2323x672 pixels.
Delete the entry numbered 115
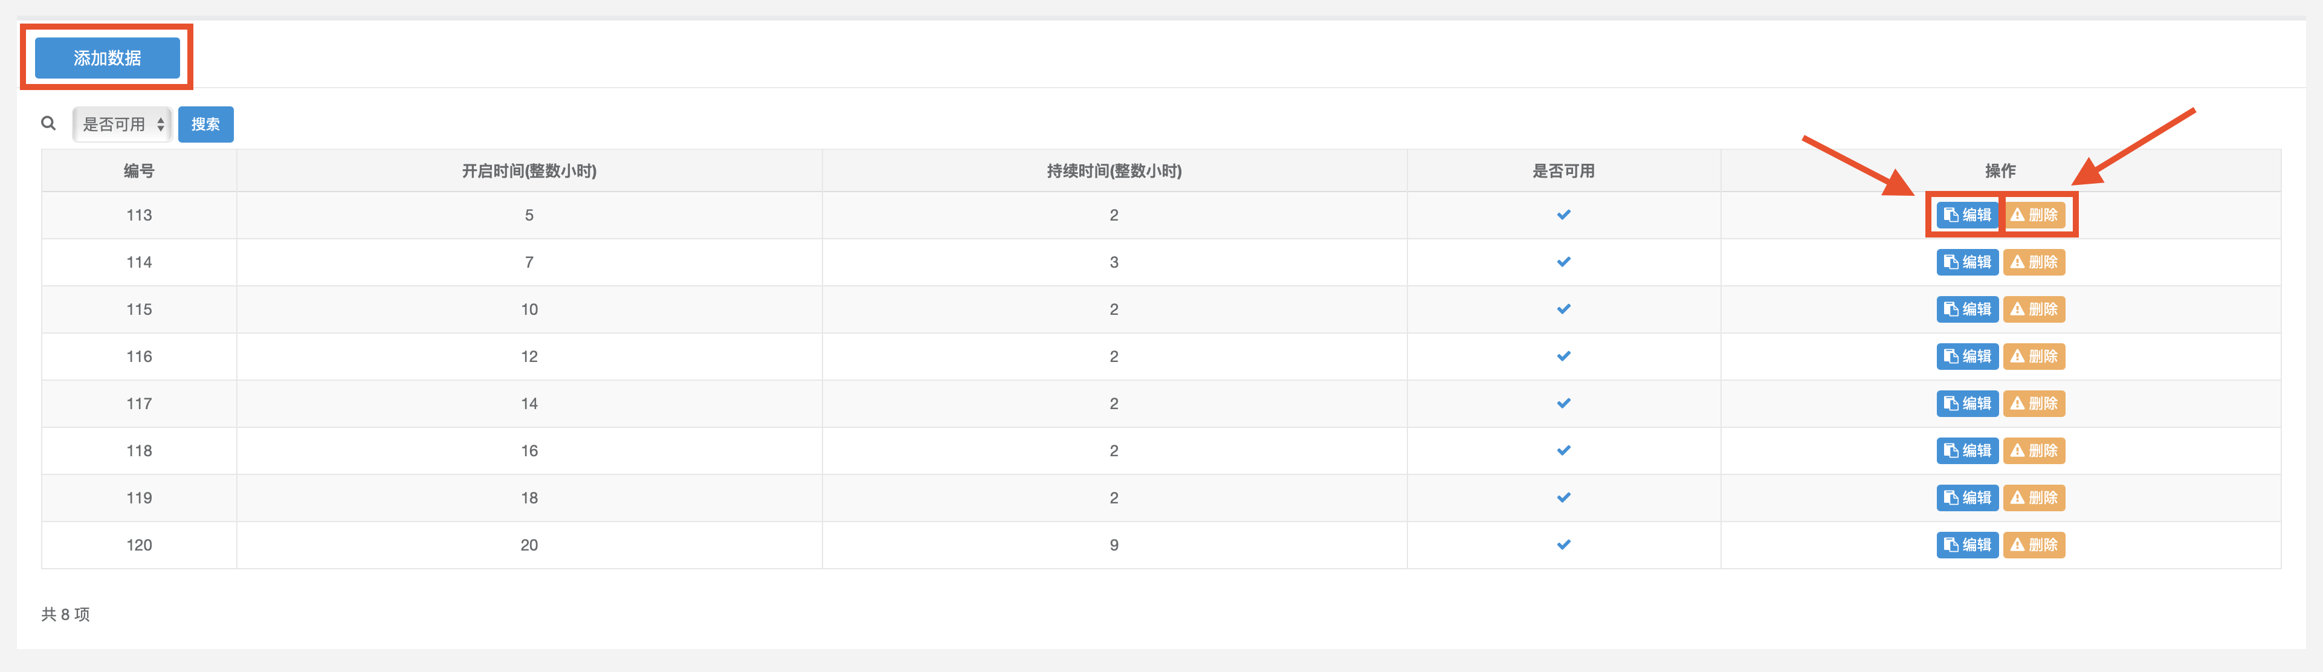pos(2034,309)
